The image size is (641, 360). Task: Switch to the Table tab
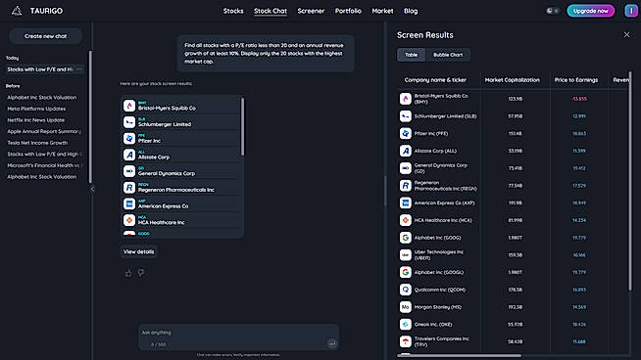tap(412, 55)
